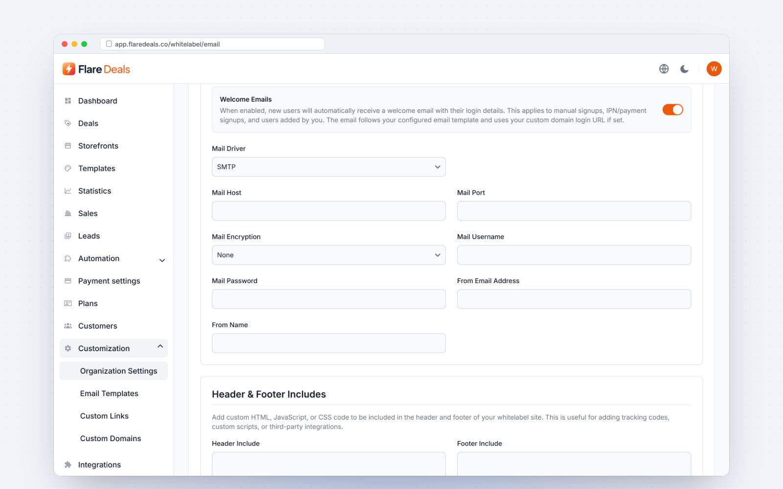Click the Dashboard grid icon
This screenshot has height=489, width=783.
pyautogui.click(x=68, y=101)
